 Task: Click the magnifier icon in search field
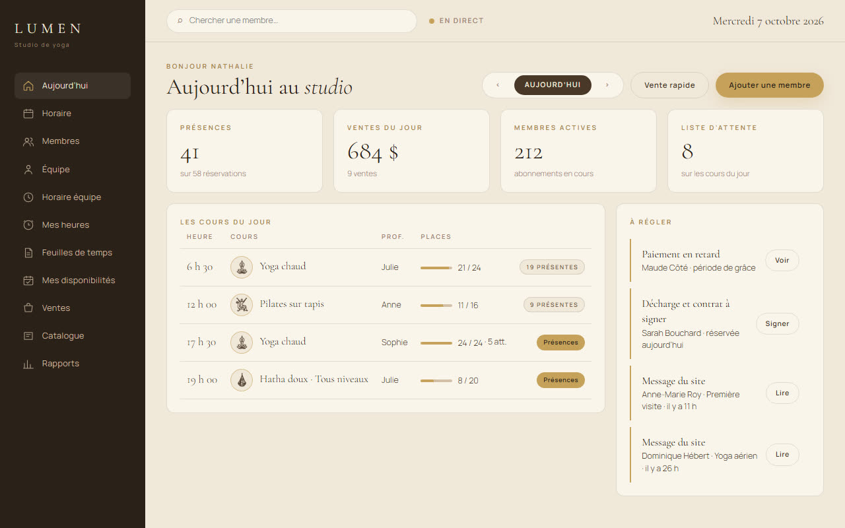pos(180,21)
